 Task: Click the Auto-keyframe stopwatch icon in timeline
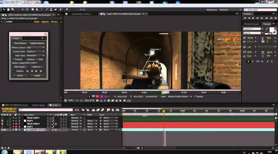point(113,110)
